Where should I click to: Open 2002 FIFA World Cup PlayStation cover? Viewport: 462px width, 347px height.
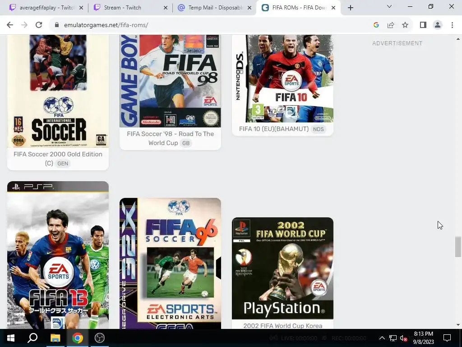pyautogui.click(x=282, y=268)
